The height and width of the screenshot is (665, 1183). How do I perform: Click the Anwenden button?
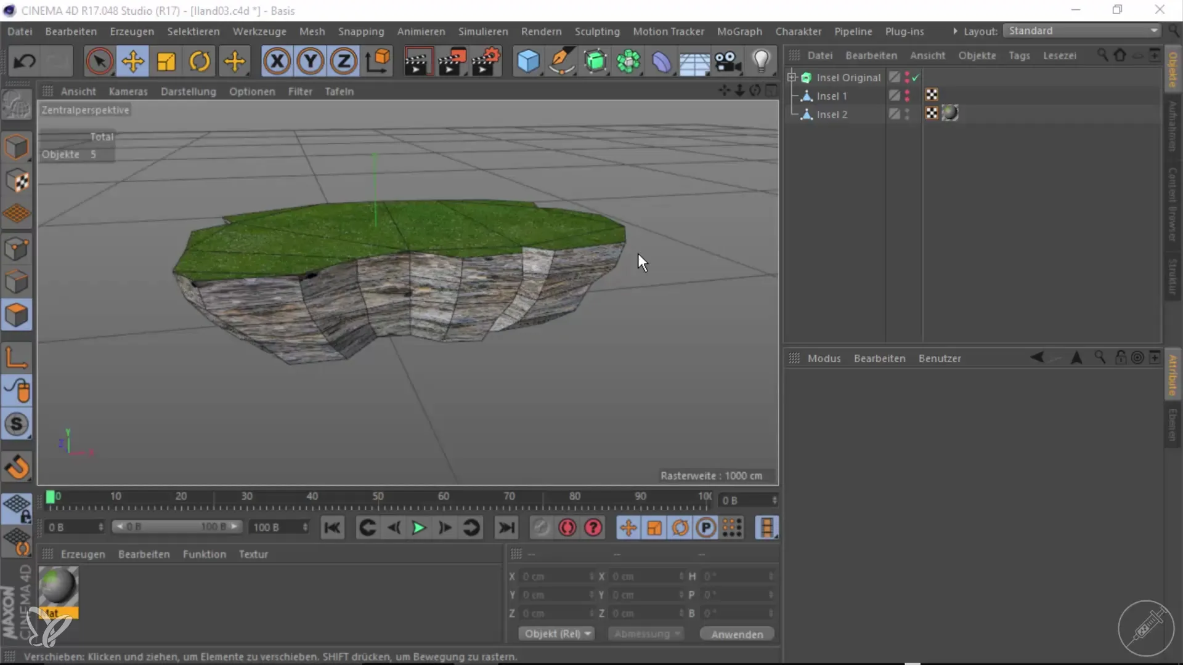tap(737, 634)
